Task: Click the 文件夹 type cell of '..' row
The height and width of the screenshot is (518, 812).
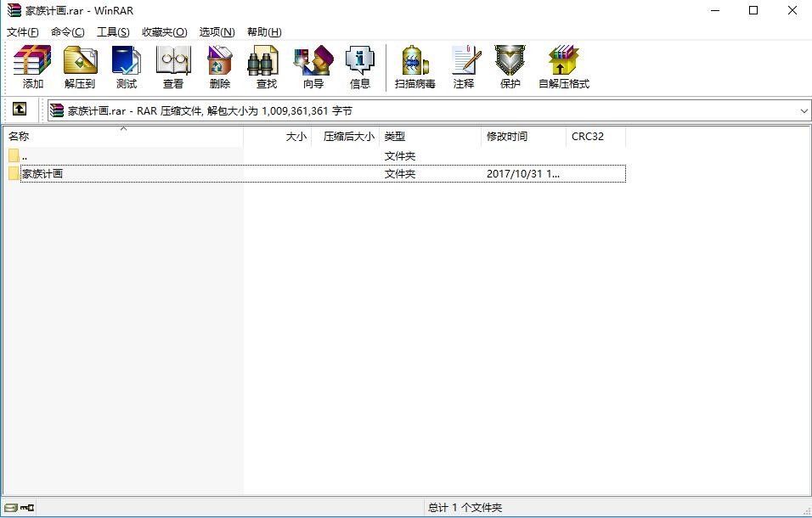Action: (400, 155)
